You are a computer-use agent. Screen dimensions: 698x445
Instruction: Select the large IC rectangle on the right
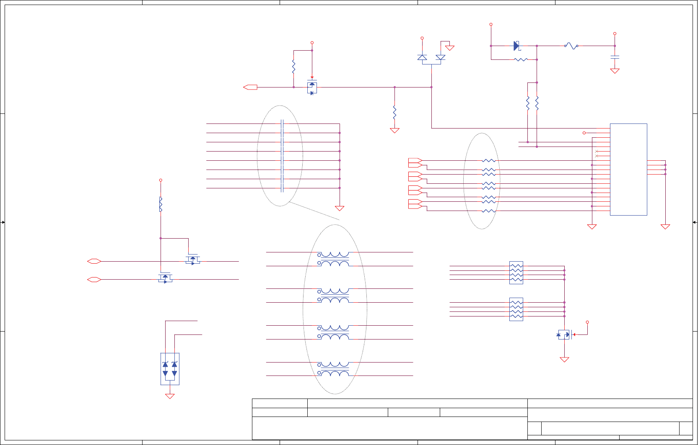tap(628, 170)
